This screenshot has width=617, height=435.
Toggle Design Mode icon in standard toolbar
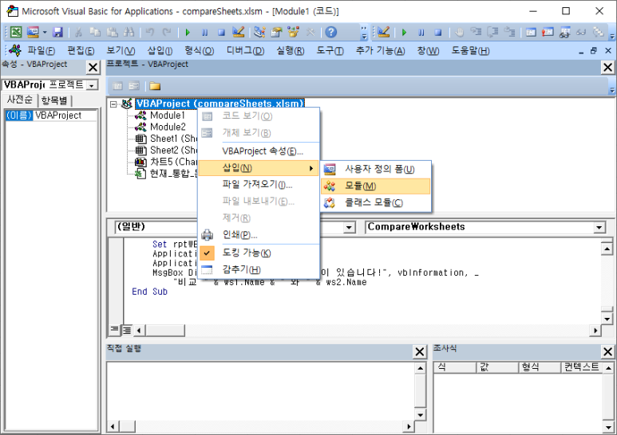[238, 32]
